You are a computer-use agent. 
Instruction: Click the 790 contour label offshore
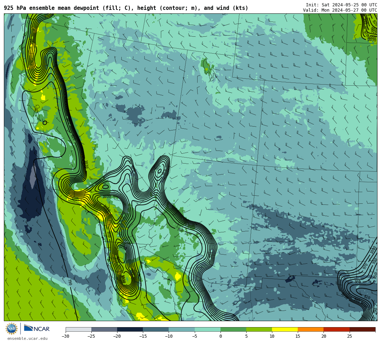pos(70,282)
